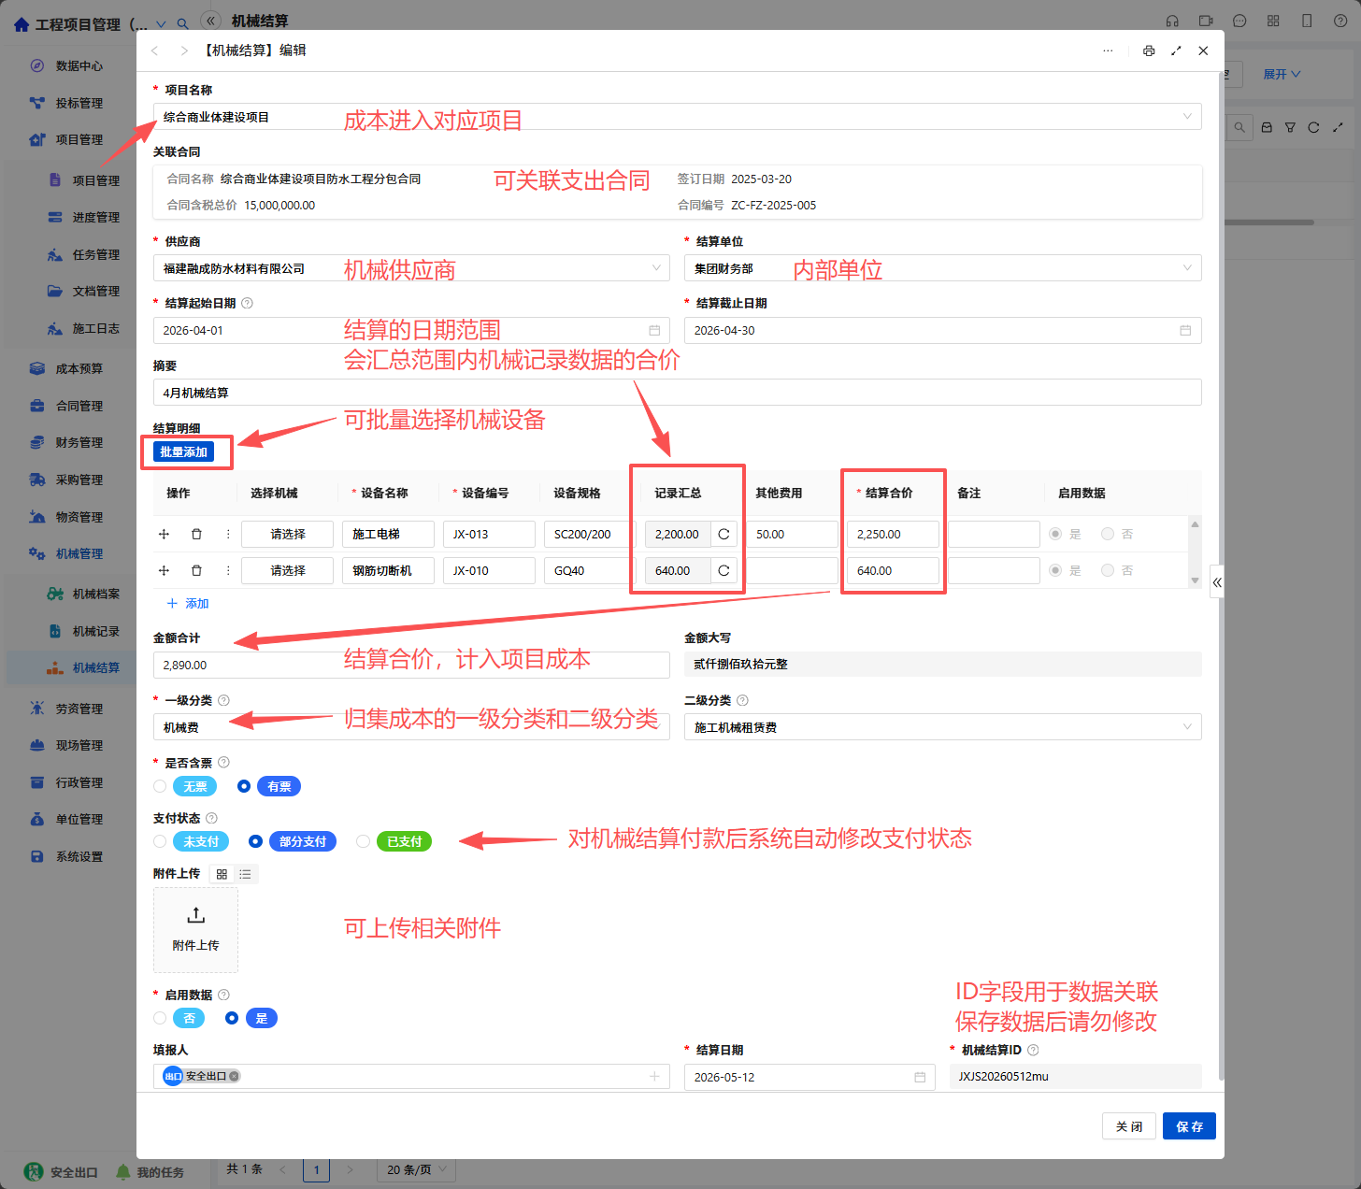Open the apps grid icon in top bar
Viewport: 1361px width, 1189px height.
pos(1273,21)
